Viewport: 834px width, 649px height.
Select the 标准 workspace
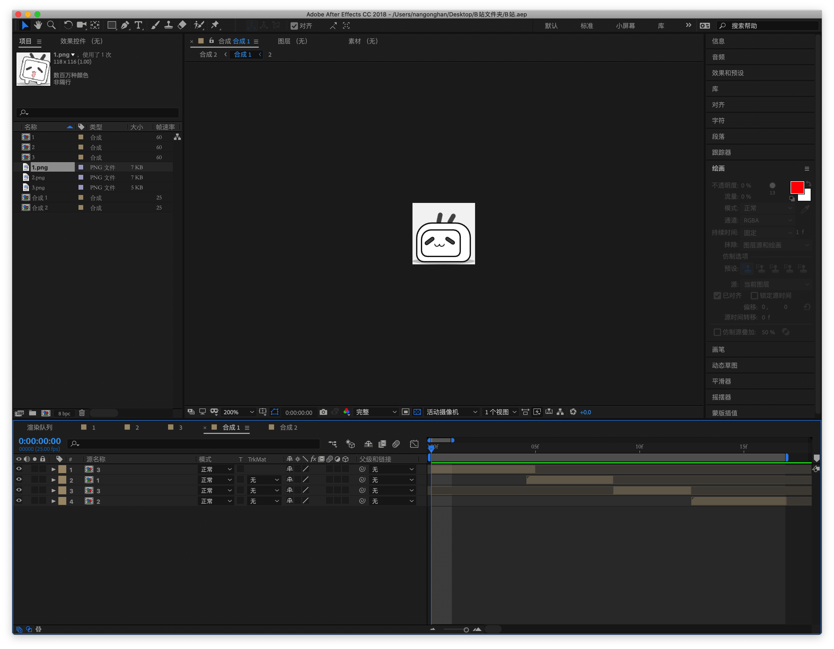(x=587, y=26)
